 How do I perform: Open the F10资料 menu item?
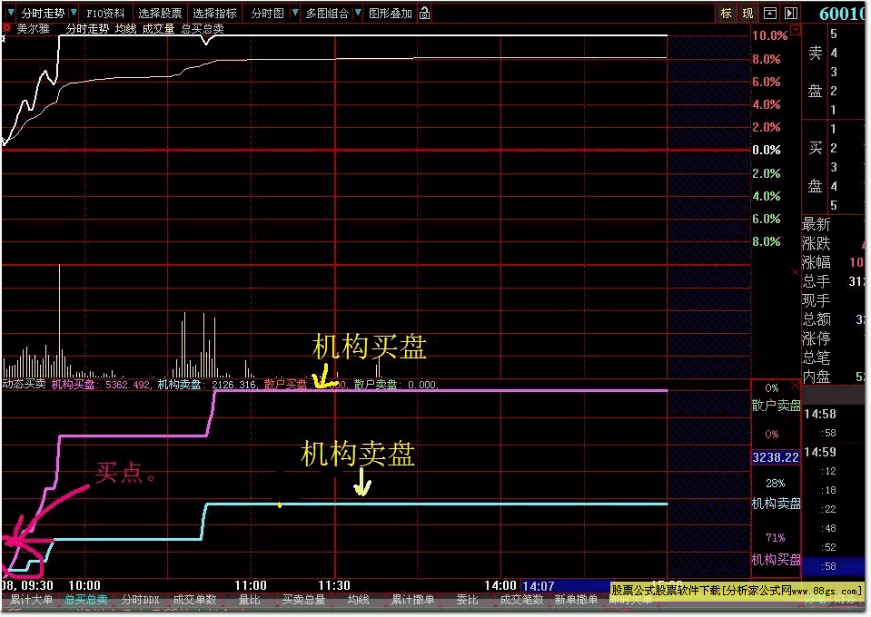(x=105, y=14)
